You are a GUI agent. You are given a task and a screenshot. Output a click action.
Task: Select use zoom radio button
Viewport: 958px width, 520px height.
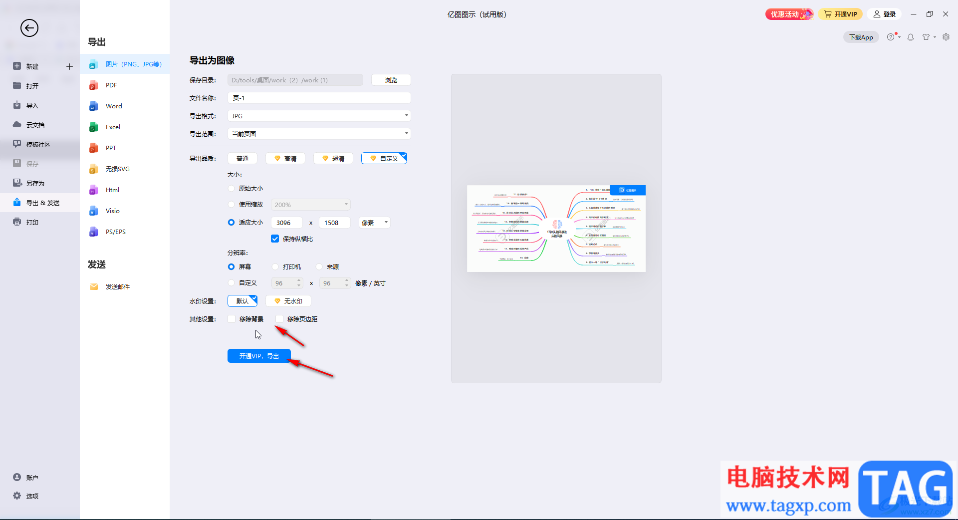[x=231, y=204]
